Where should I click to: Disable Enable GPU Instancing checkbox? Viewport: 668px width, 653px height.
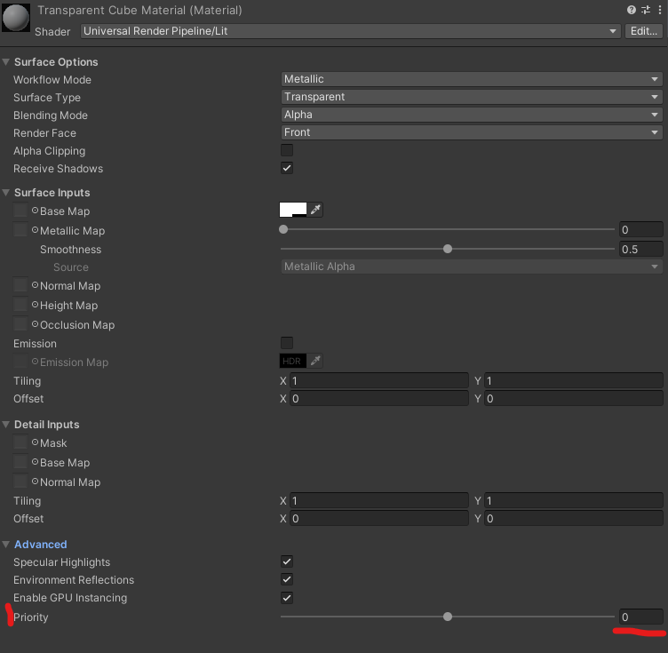pyautogui.click(x=287, y=598)
